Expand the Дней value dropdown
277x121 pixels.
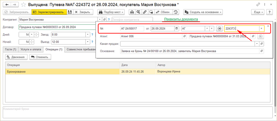click(x=32, y=35)
